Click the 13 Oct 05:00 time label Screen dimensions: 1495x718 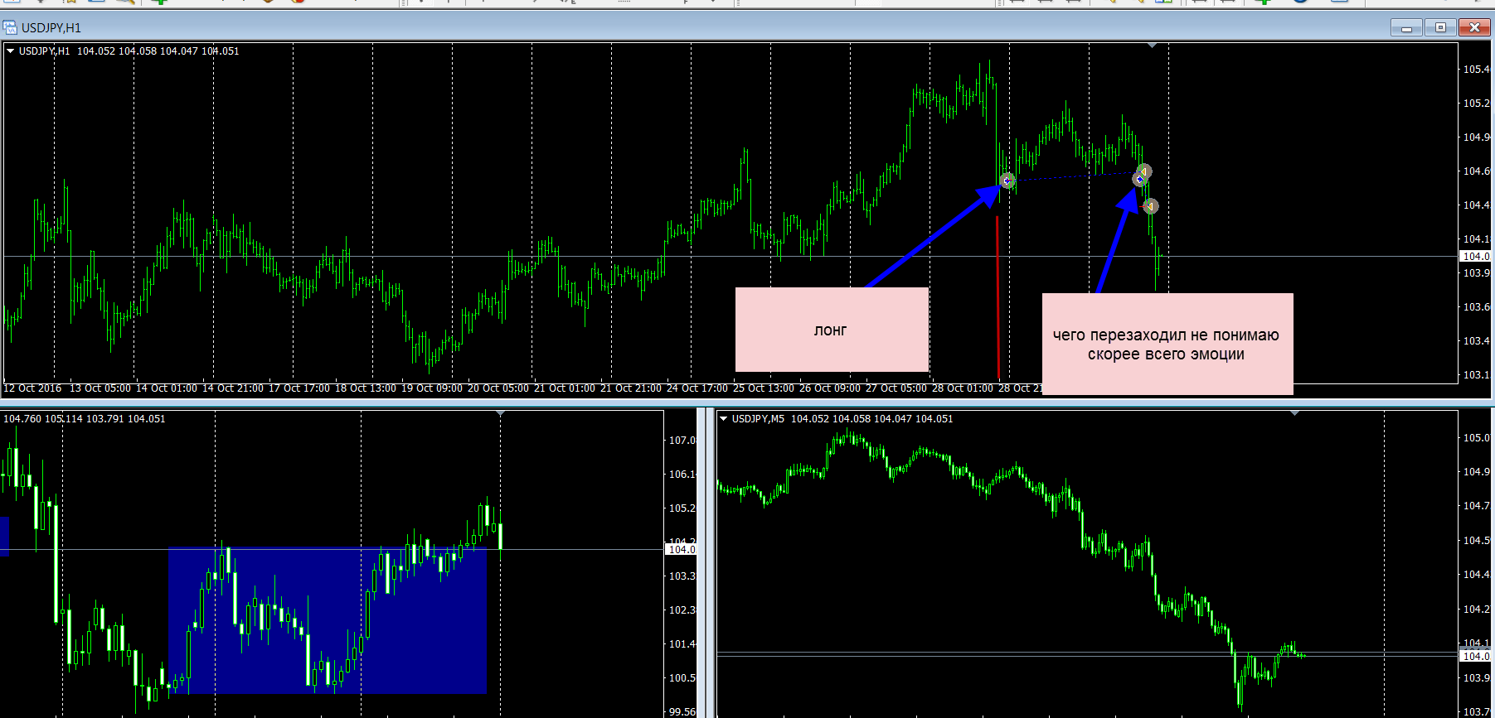[100, 388]
